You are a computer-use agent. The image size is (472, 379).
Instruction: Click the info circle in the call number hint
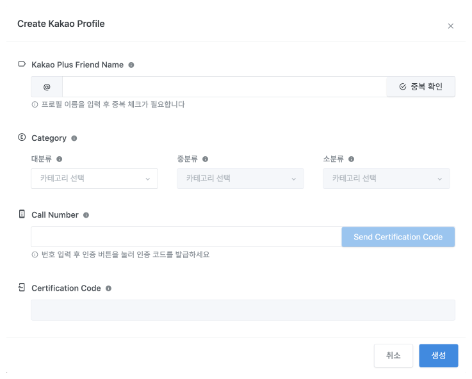(35, 255)
